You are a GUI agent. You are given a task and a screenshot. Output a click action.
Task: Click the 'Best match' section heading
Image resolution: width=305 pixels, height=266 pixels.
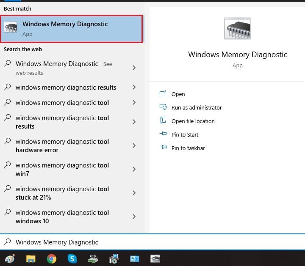[x=17, y=9]
